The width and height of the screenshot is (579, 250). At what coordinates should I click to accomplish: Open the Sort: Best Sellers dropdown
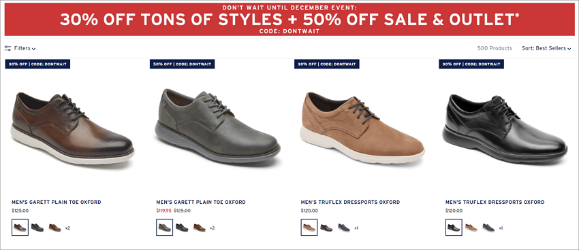(x=546, y=48)
